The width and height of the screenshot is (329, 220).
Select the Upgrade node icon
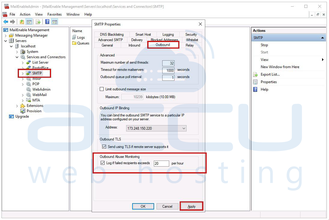[11, 116]
